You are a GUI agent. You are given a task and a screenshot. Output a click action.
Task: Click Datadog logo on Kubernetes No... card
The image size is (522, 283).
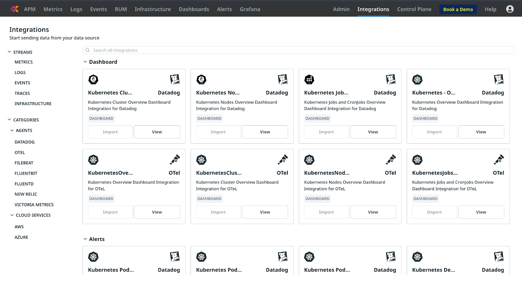point(283,79)
